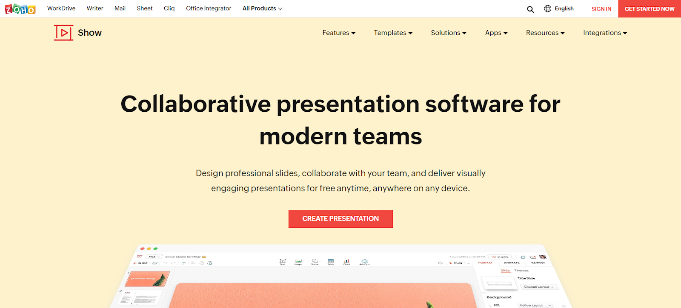The width and height of the screenshot is (681, 308).
Task: Open the search magnifier icon
Action: pyautogui.click(x=530, y=9)
